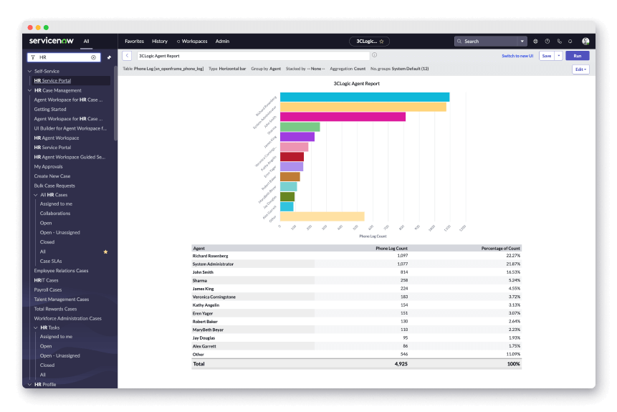Open the Admin menu
617x412 pixels.
222,42
